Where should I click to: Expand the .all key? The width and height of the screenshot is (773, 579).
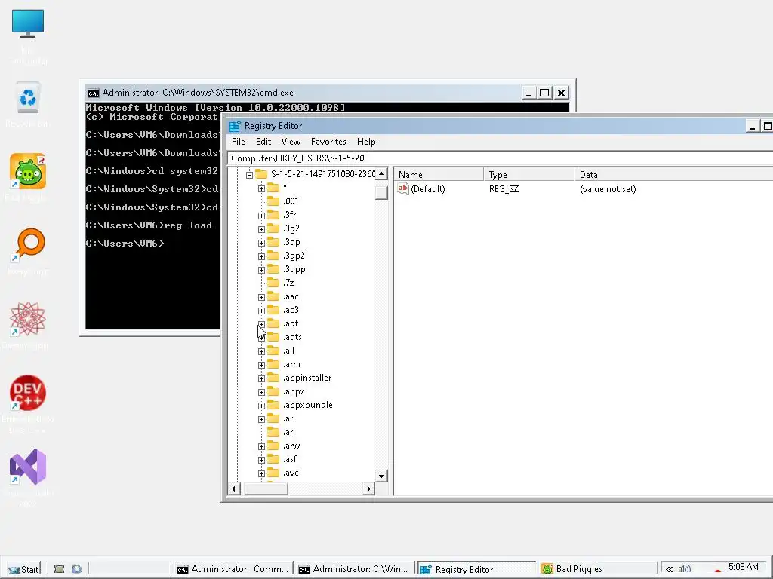click(262, 351)
